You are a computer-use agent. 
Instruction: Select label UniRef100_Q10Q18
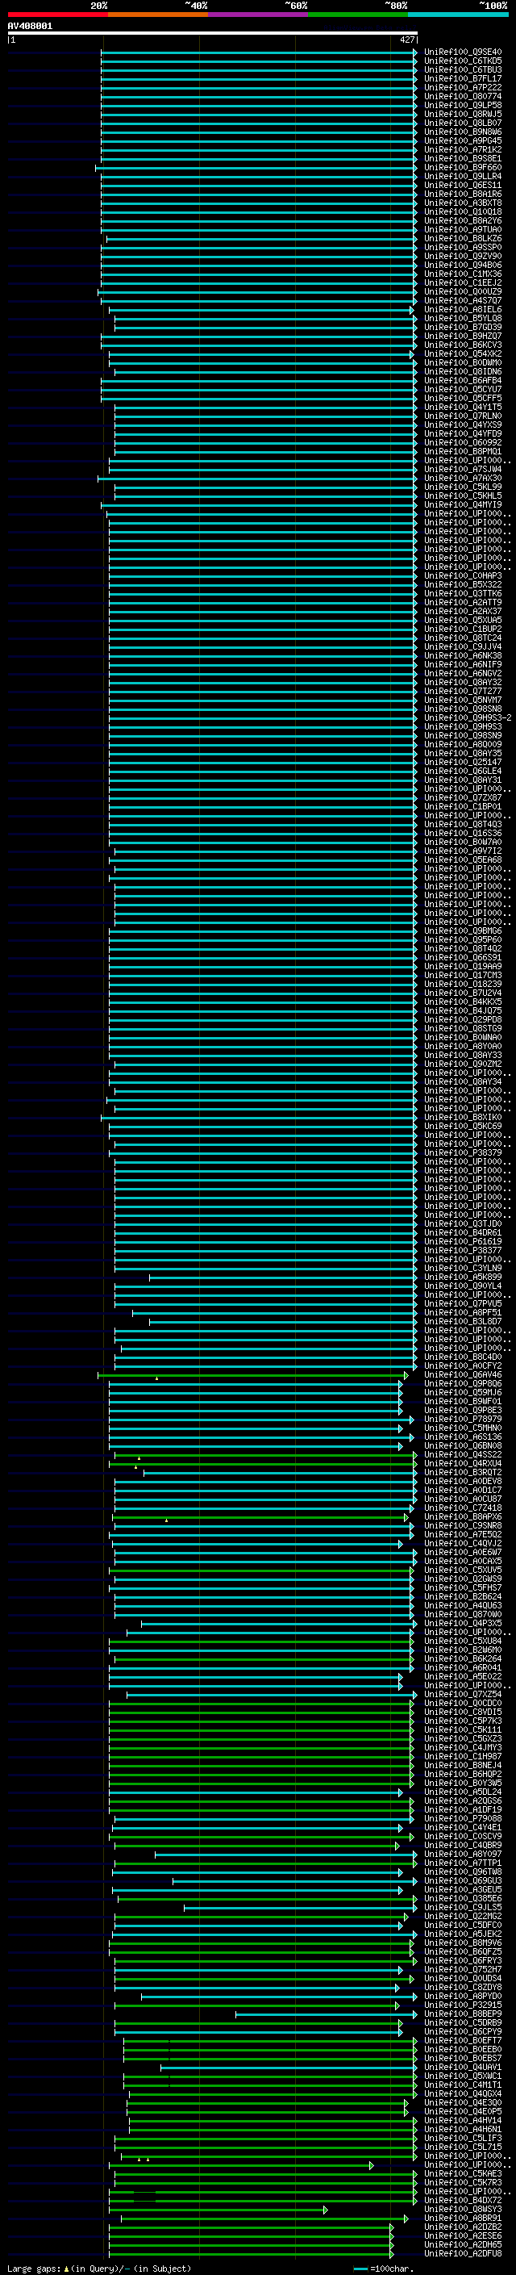pos(463,212)
